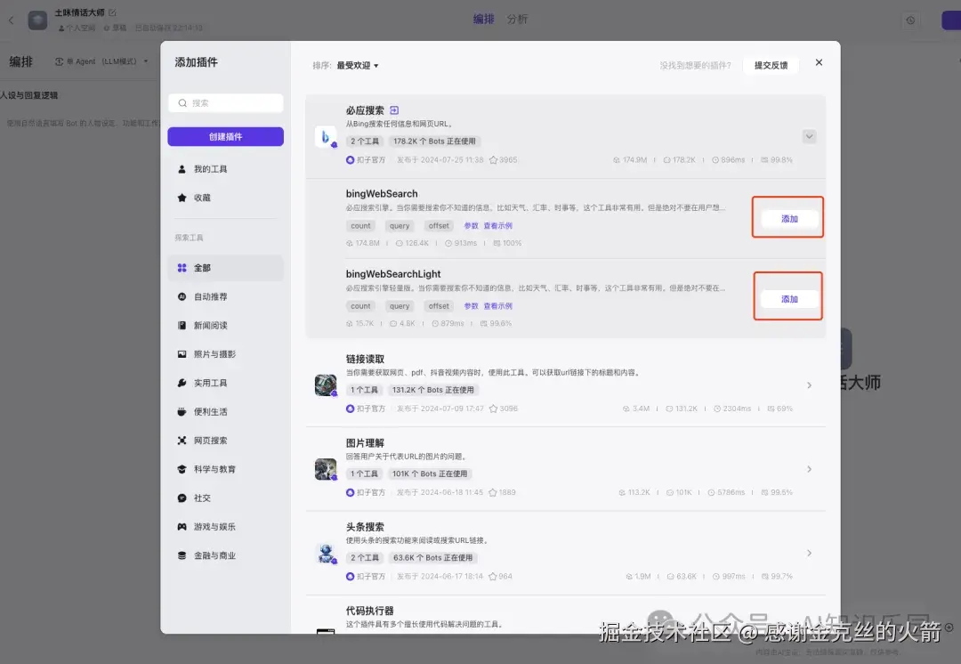Select the 金融与商业 finance category icon

(x=181, y=555)
